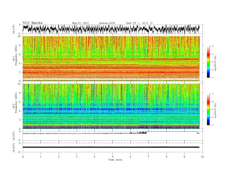Click inside the ch.2 spectrogram panel

(111, 106)
